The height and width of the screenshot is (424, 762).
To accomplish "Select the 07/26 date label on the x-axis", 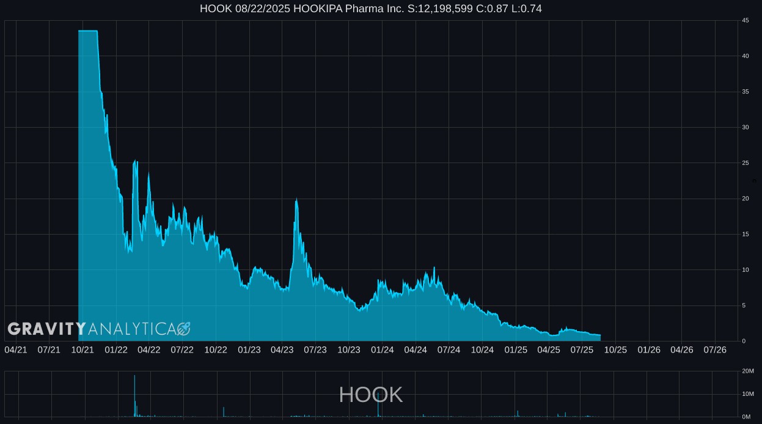I will (715, 349).
